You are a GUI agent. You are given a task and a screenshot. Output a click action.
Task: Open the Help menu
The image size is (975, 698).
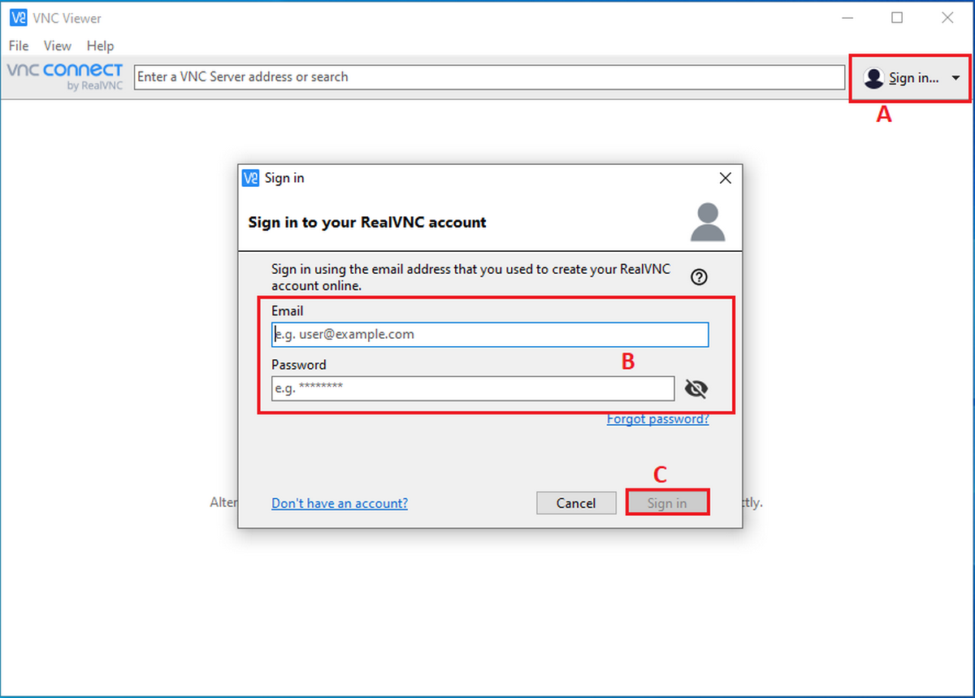pyautogui.click(x=100, y=46)
